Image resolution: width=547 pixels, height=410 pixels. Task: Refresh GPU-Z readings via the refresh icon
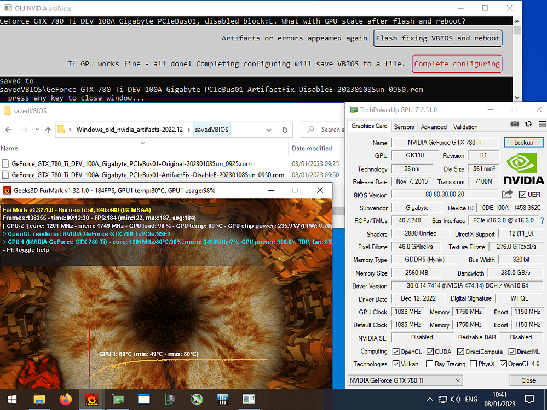pyautogui.click(x=527, y=124)
